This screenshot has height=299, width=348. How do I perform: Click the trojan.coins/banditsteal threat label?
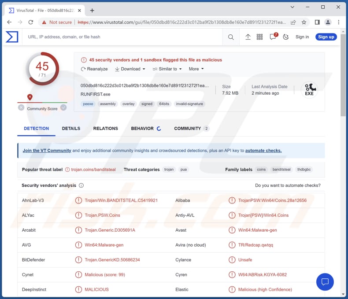[93, 170]
